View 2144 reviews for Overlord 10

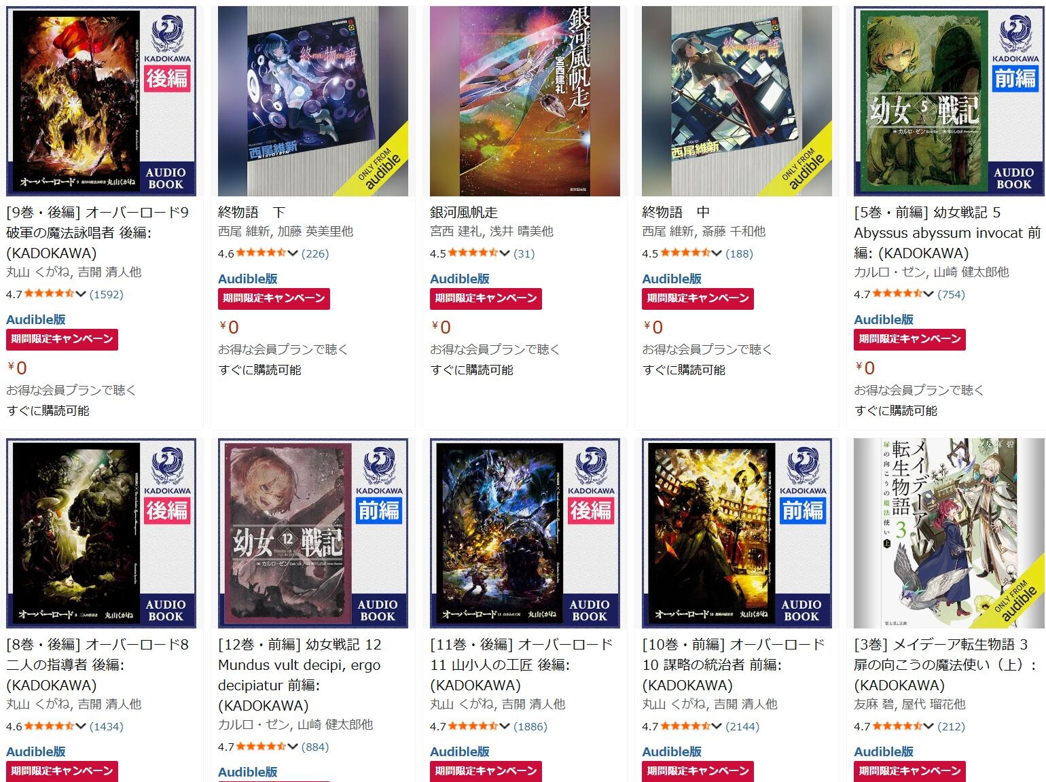742,726
